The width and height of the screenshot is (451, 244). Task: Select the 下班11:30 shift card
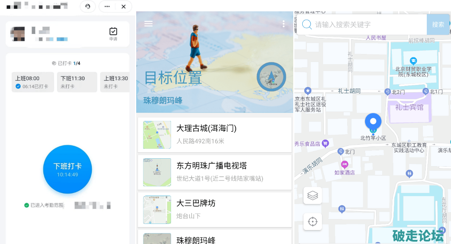pyautogui.click(x=77, y=82)
